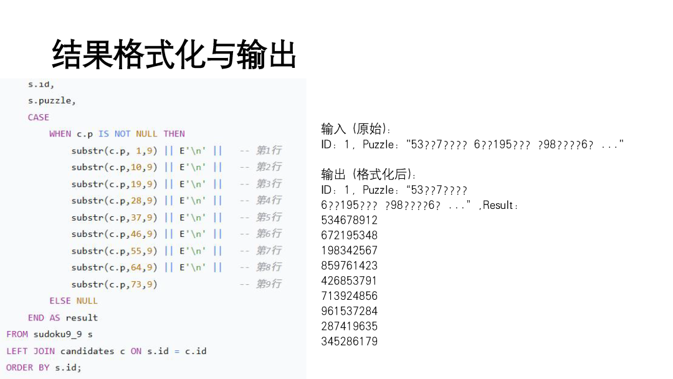Click the comment -- 第9行
Viewport: 673px width, 379px height.
pos(260,284)
